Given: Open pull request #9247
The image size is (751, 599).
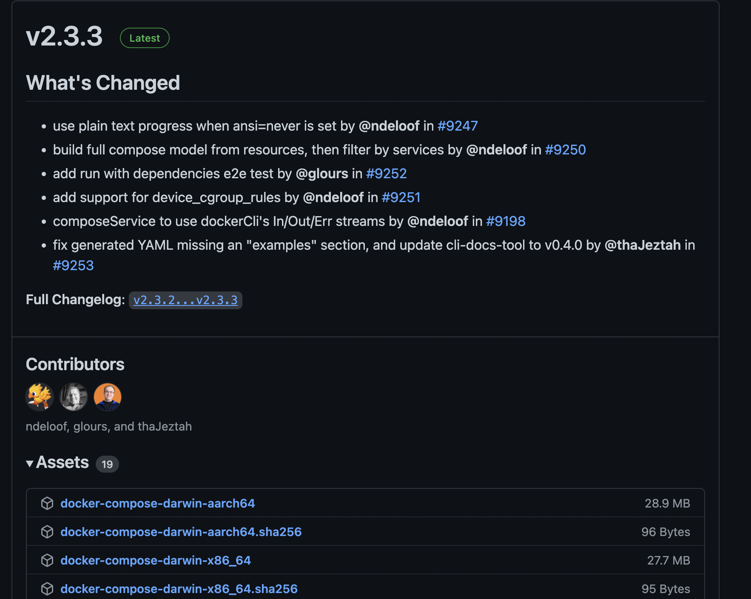Looking at the screenshot, I should point(458,126).
